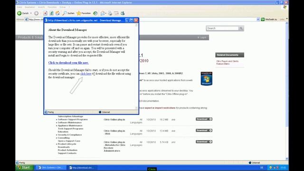Minimize the Download Manager popup window
304x171 pixels.
tap(127, 20)
